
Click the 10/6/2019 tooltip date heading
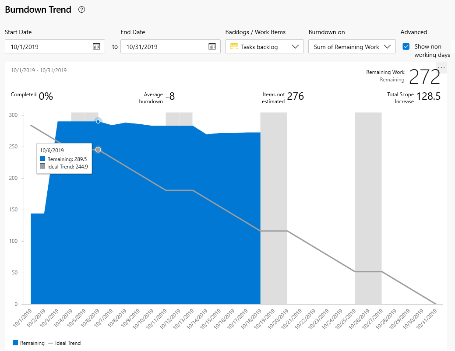tap(52, 151)
